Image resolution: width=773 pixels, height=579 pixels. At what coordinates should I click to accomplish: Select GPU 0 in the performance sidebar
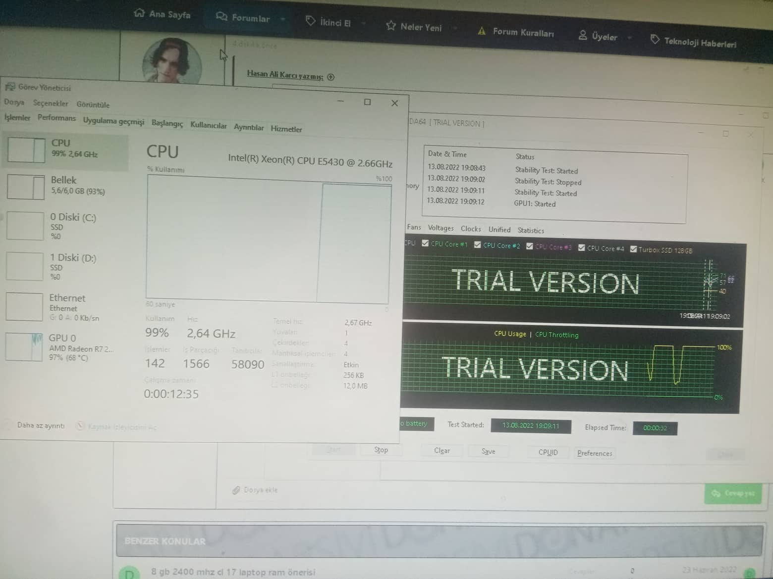[65, 347]
